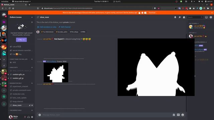The height and width of the screenshot is (120, 214).
Task: Open the GIF picker icon
Action: tap(178, 115)
